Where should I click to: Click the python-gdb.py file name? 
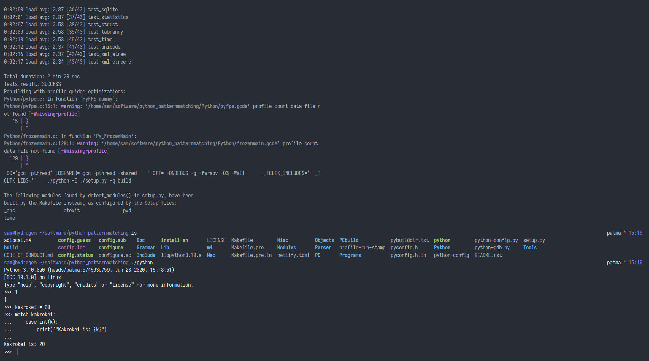tap(492, 248)
